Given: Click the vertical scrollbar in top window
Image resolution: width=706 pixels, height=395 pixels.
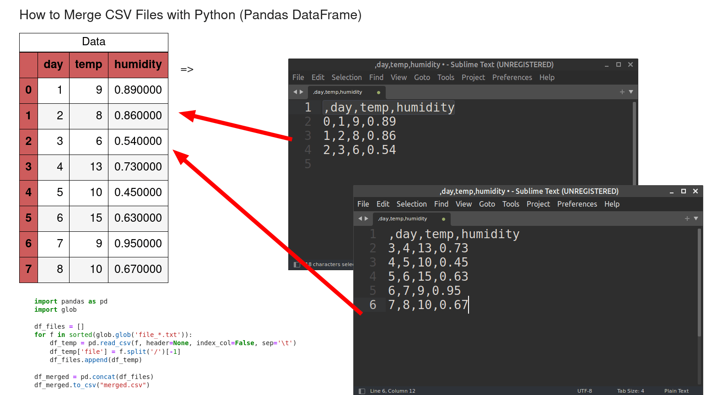Looking at the screenshot, I should point(633,128).
